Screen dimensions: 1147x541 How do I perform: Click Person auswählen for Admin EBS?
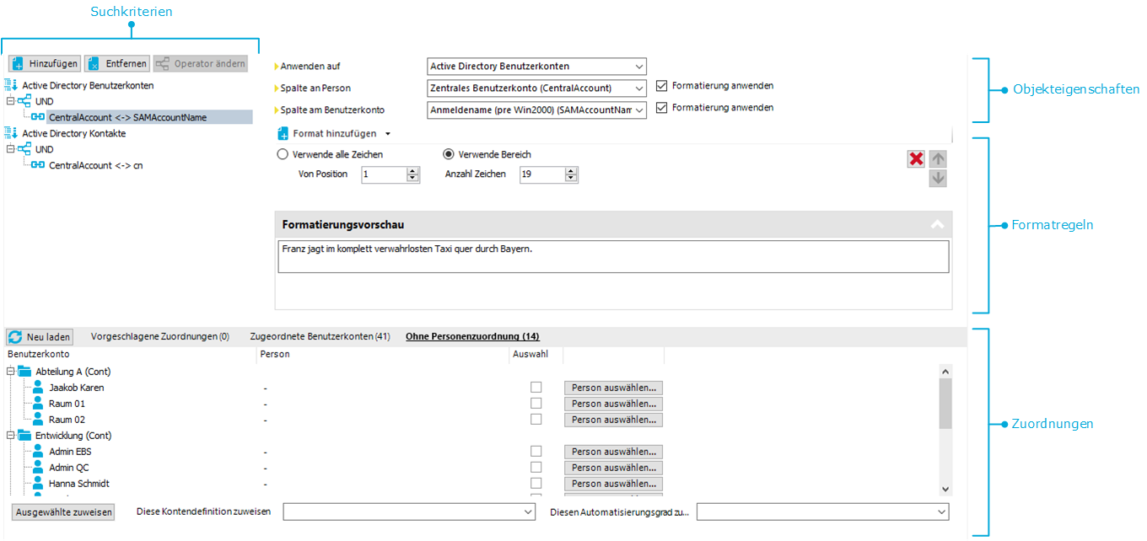point(613,452)
